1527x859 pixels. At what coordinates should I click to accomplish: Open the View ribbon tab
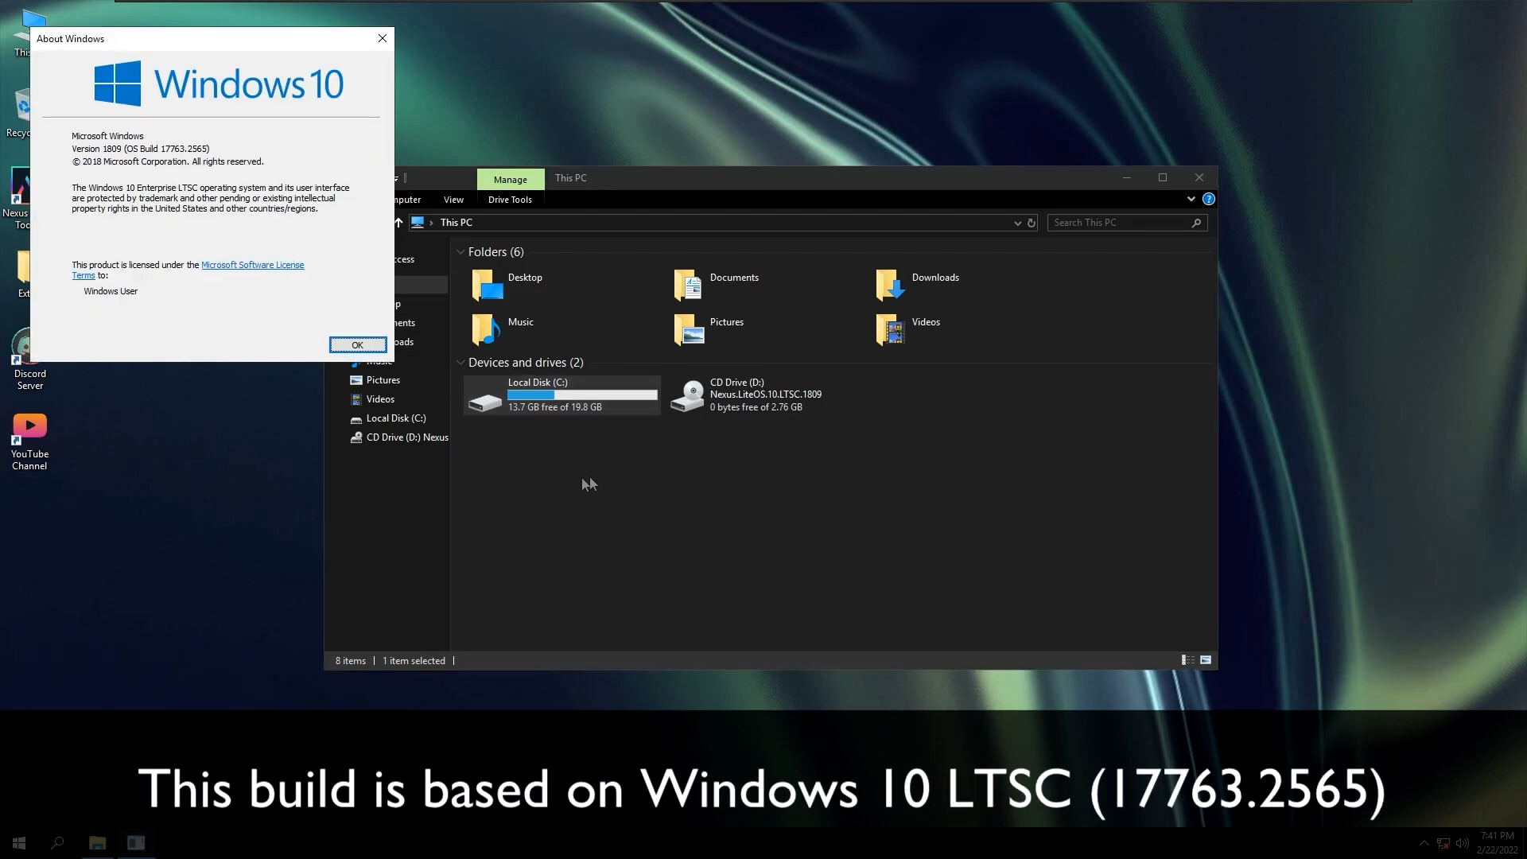(453, 200)
